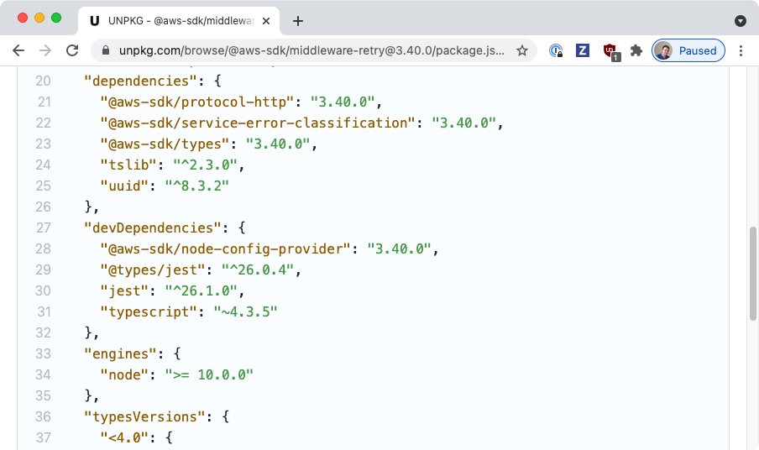Click the "^8.3.2" version value
This screenshot has width=759, height=450.
coord(197,186)
